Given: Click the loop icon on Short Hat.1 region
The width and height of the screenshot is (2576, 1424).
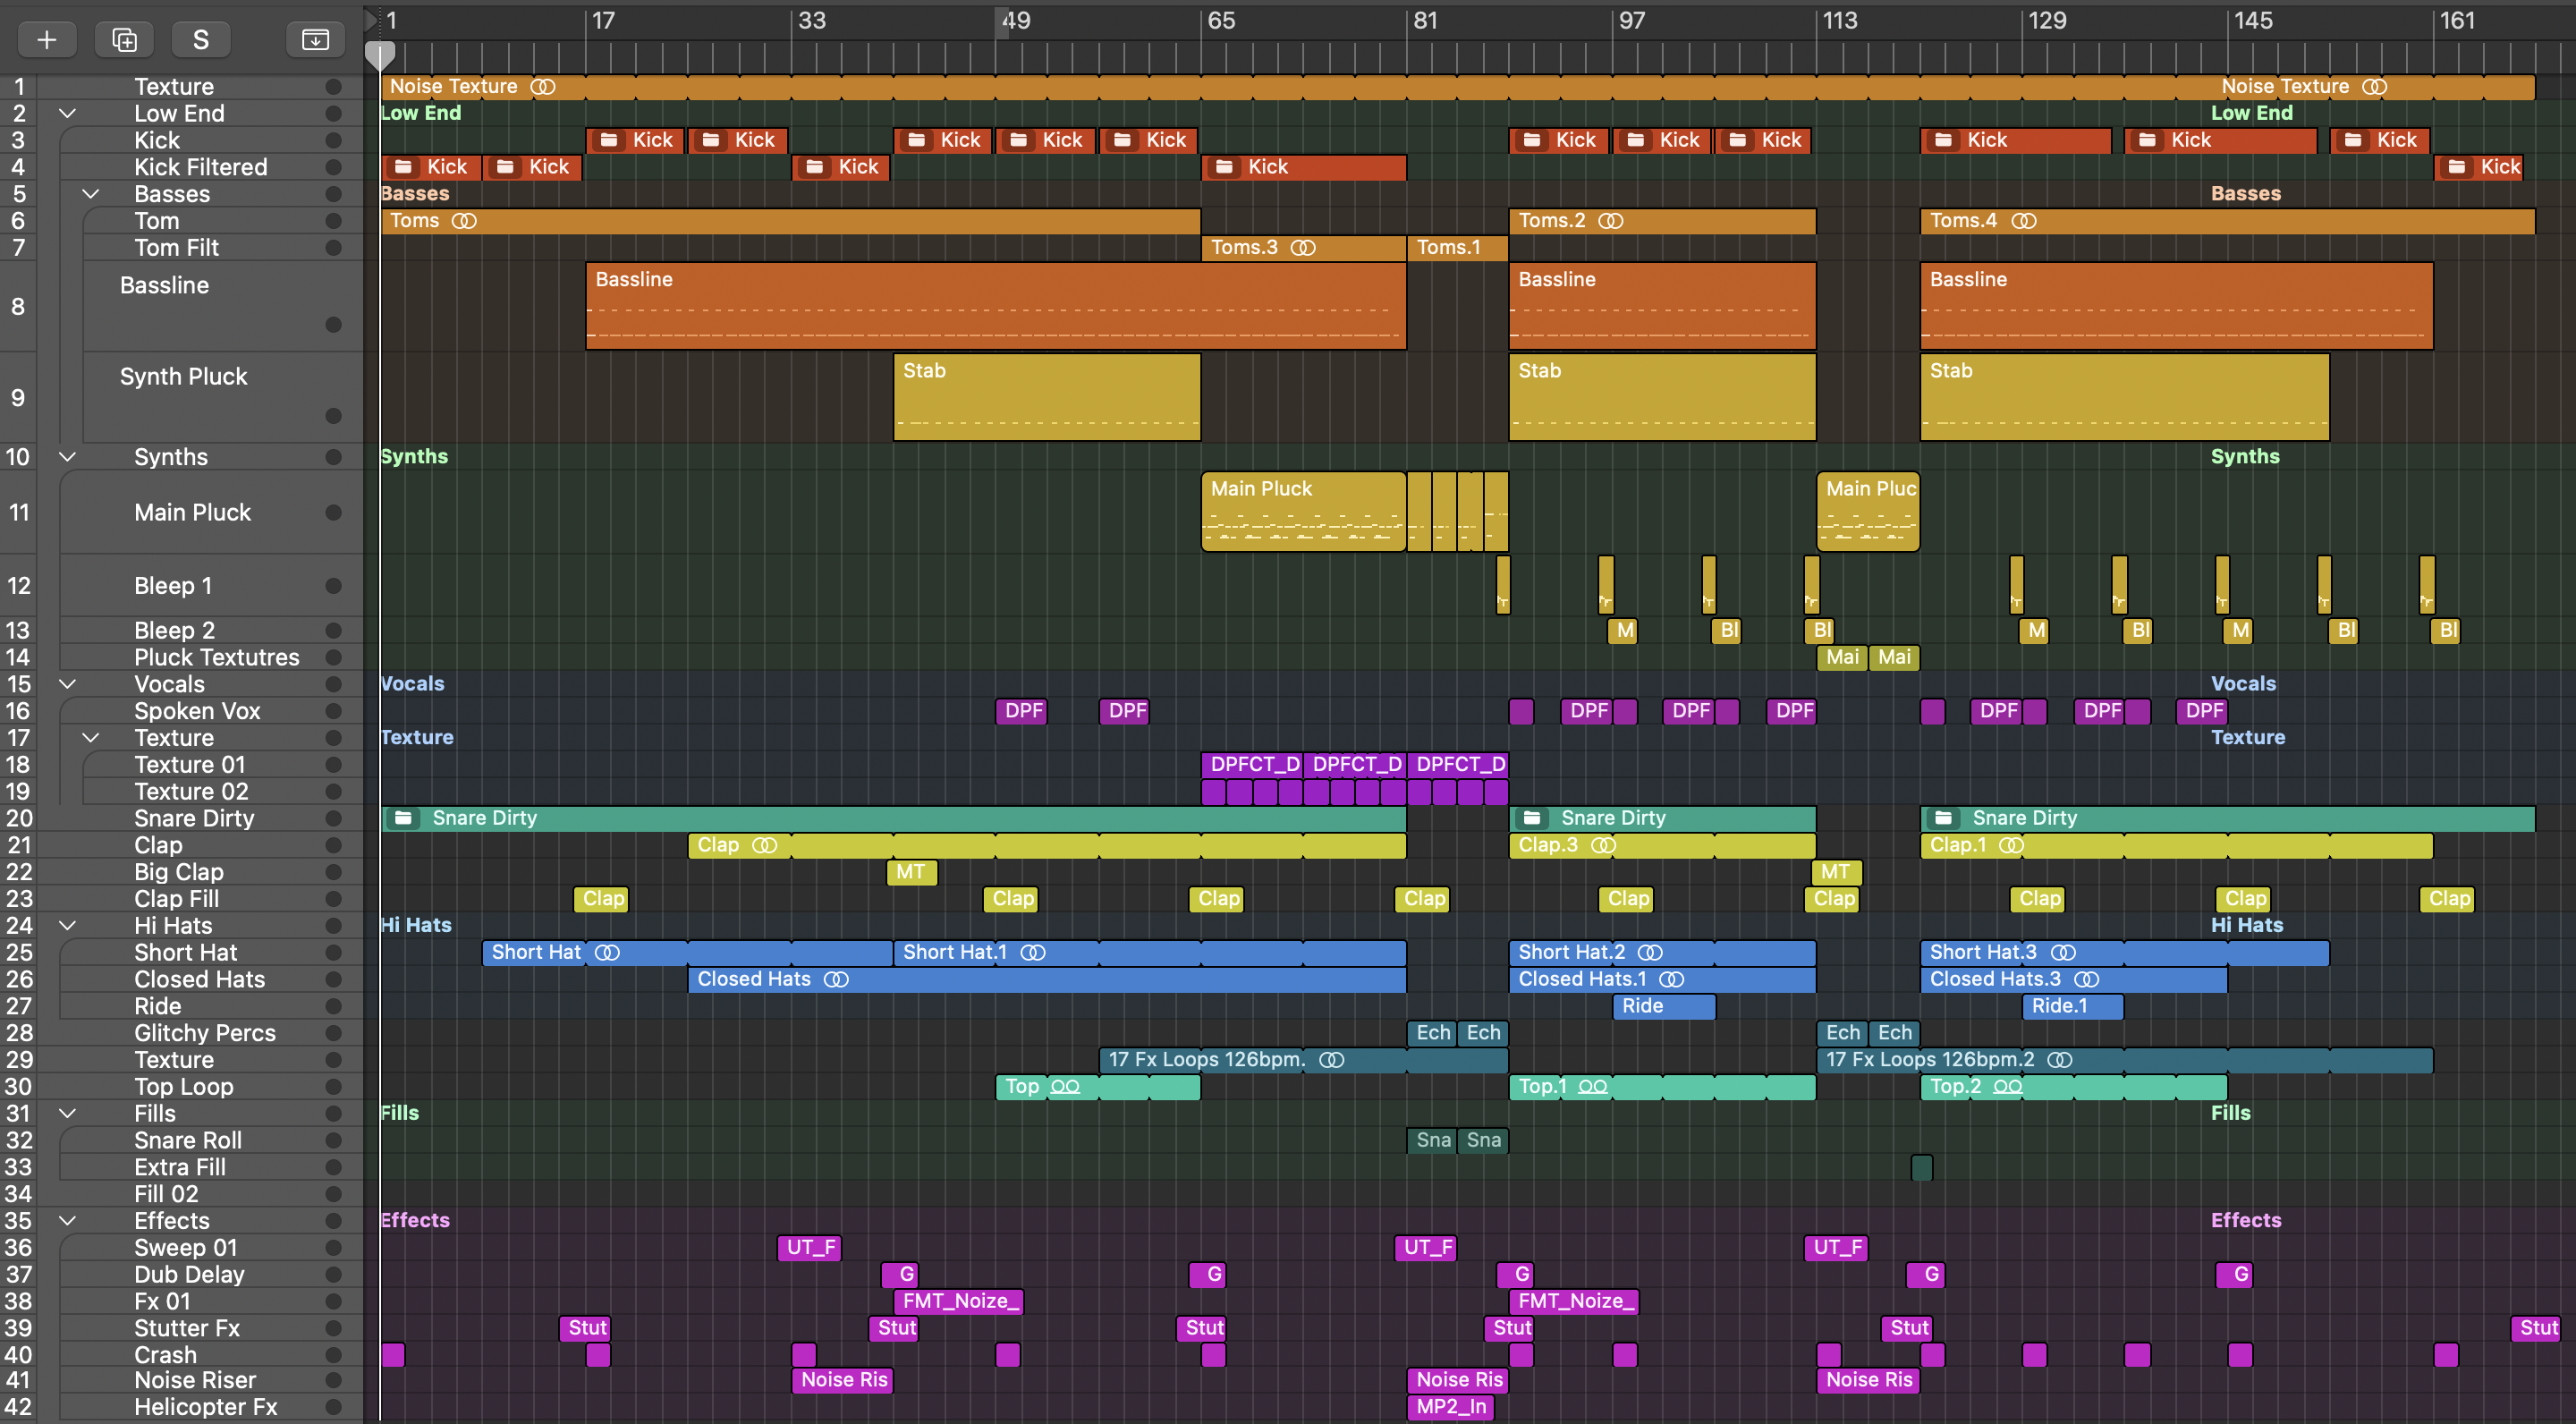Looking at the screenshot, I should coord(1033,953).
